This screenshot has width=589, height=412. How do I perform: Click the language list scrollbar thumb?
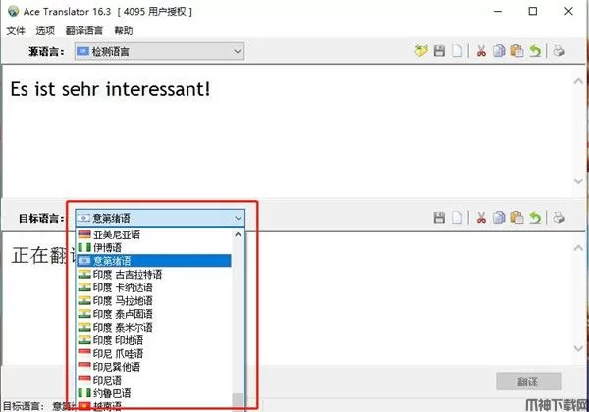(238, 400)
